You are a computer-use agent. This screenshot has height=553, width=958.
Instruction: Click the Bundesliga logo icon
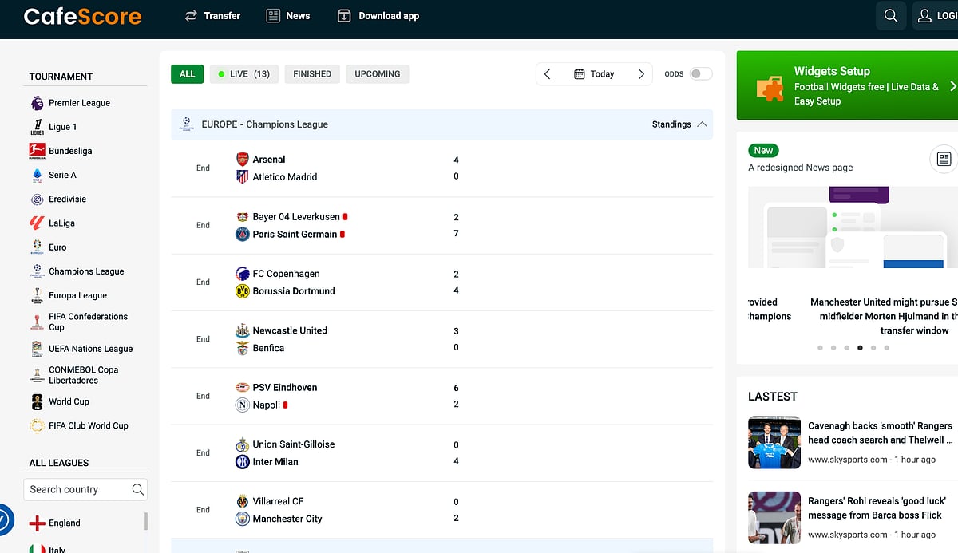click(x=37, y=151)
